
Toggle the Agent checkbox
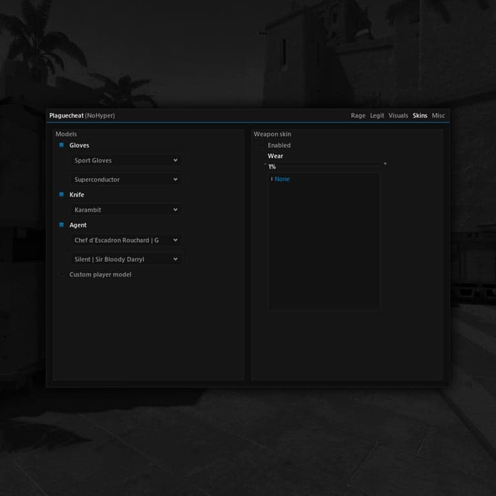pos(61,225)
